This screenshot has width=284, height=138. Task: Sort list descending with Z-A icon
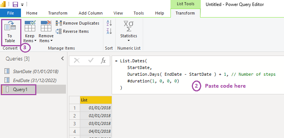click(x=109, y=31)
